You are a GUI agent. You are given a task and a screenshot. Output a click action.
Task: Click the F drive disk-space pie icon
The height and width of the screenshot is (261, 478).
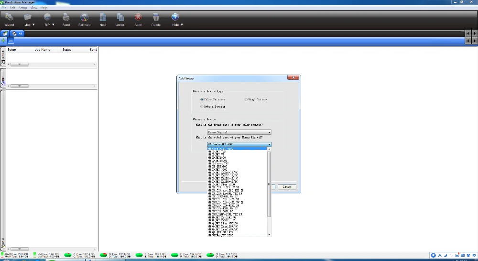[174, 255]
